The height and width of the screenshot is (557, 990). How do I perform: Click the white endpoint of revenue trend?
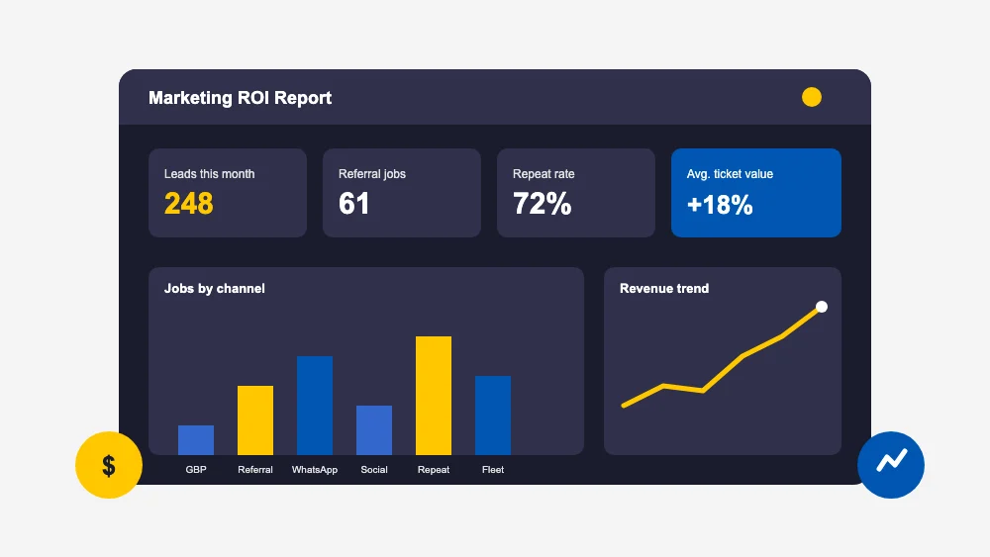pyautogui.click(x=822, y=307)
